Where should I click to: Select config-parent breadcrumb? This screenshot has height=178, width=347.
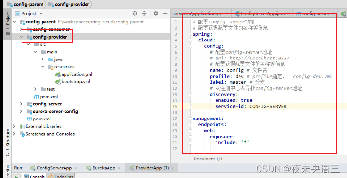(x=25, y=4)
